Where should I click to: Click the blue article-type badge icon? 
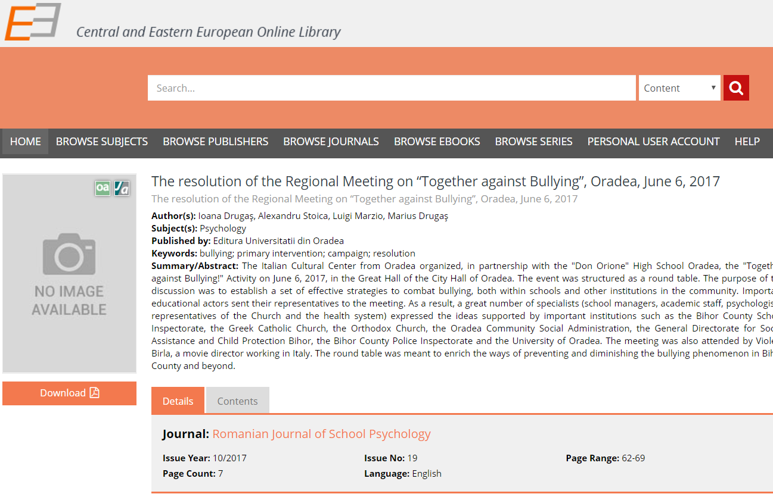[x=122, y=188]
